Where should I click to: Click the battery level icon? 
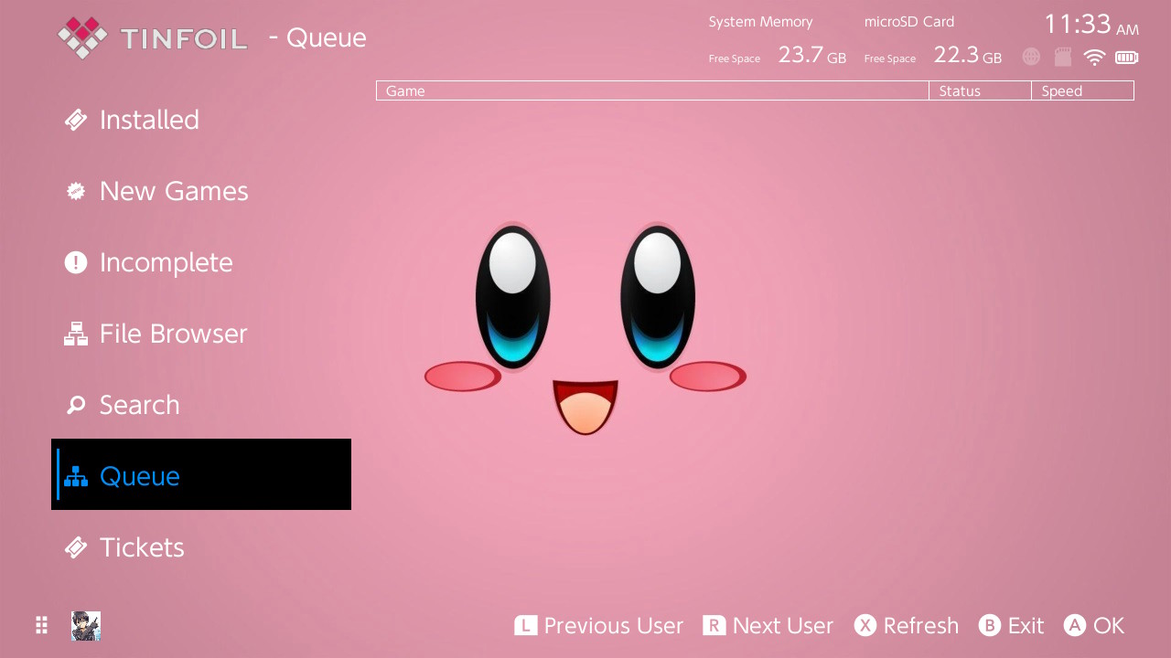[1126, 58]
